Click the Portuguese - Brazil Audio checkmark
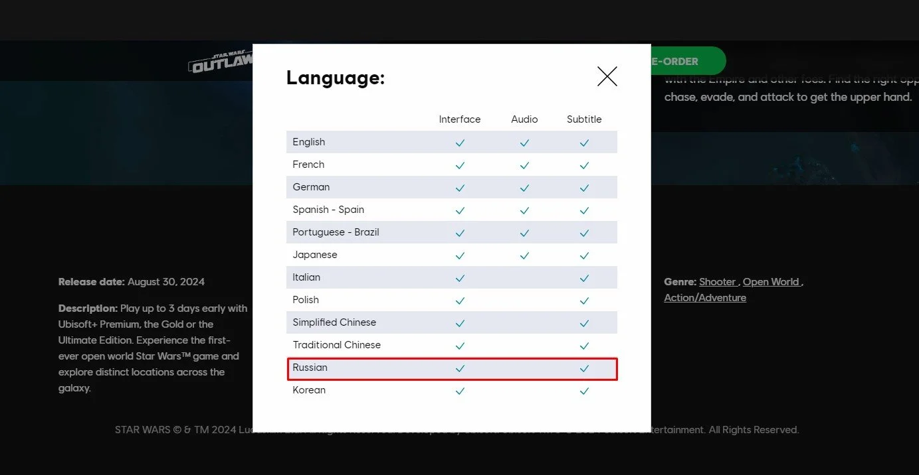This screenshot has height=475, width=919. pyautogui.click(x=524, y=233)
